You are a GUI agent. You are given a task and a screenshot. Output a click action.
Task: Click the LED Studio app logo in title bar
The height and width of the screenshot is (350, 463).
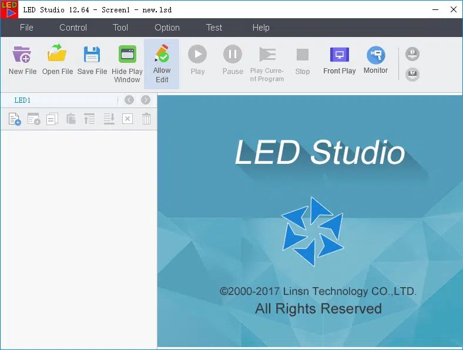tap(9, 9)
